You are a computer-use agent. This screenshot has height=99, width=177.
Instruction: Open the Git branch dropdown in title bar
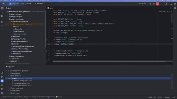click(40, 4)
